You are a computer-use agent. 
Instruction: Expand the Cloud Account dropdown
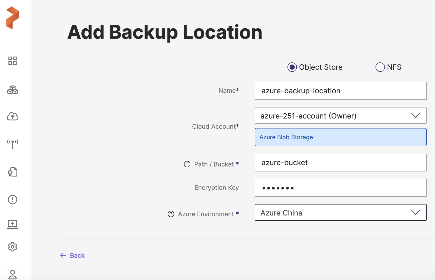340,116
